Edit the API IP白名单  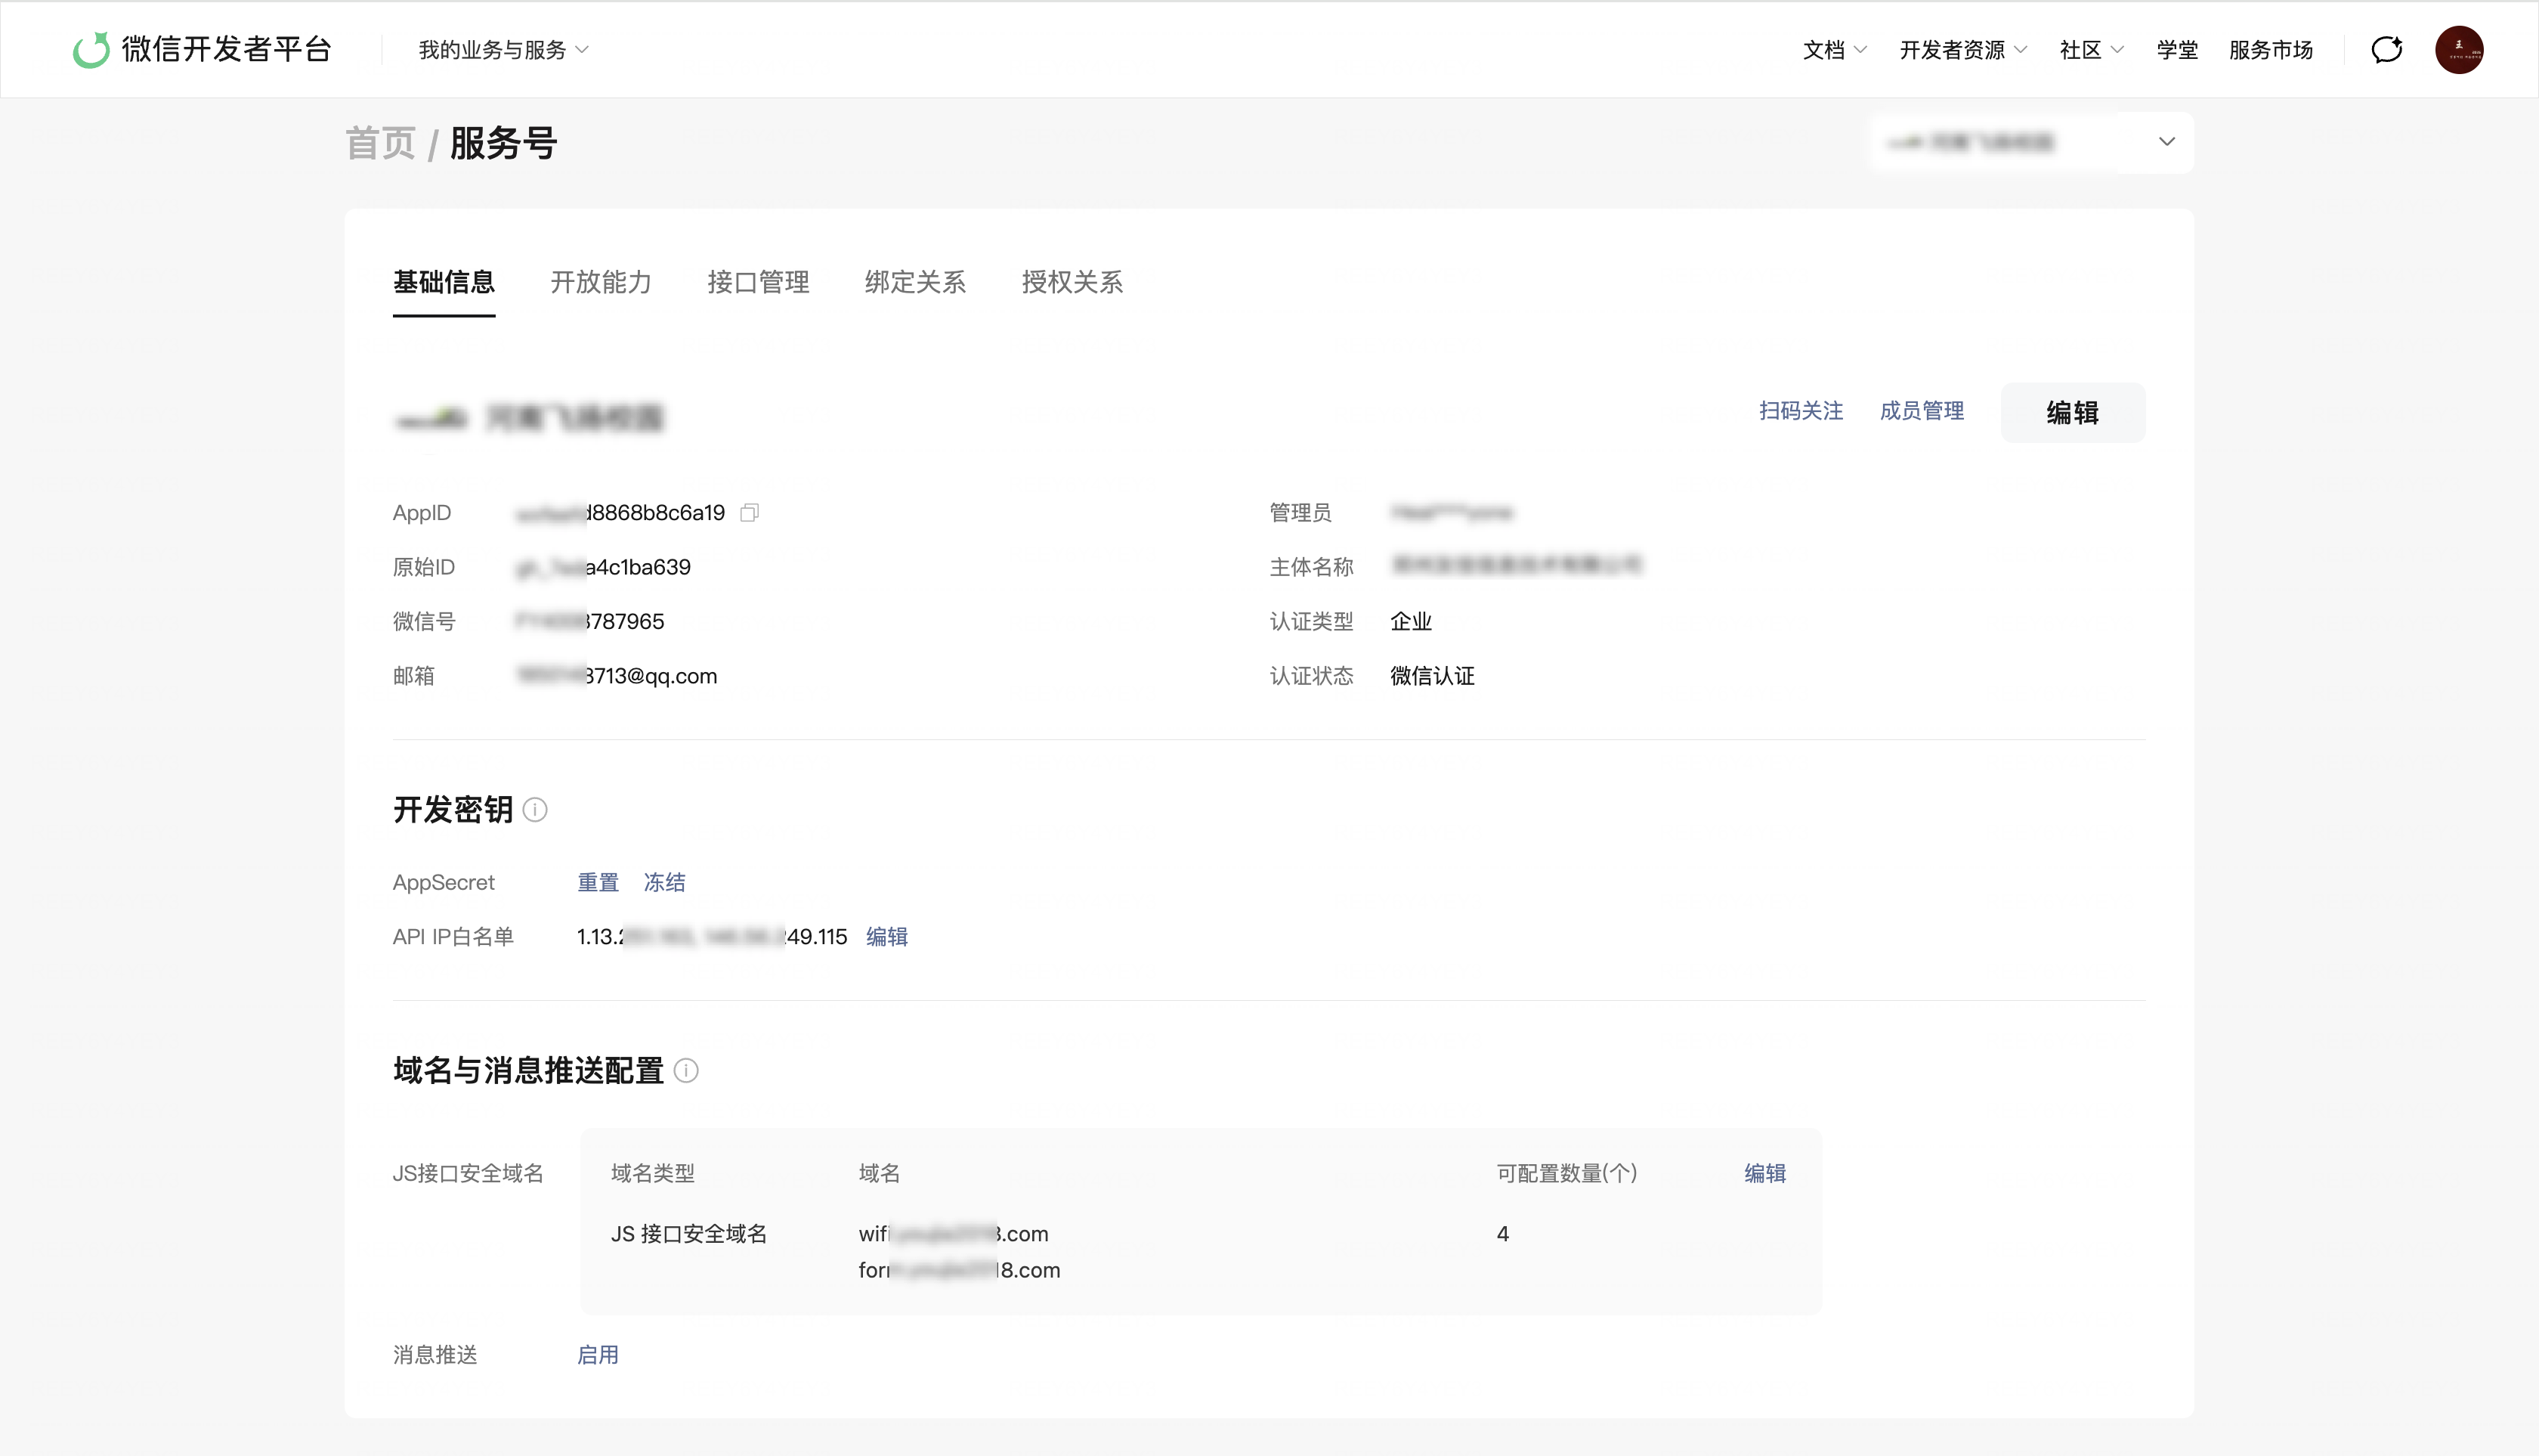pos(886,937)
